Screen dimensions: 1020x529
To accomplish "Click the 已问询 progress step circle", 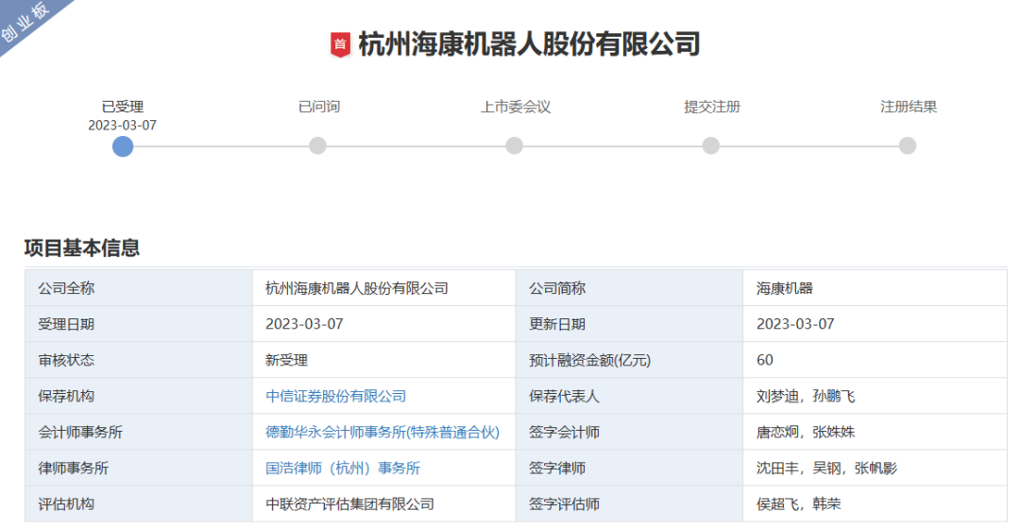I will (317, 145).
